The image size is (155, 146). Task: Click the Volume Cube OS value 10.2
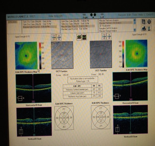tap(99, 93)
